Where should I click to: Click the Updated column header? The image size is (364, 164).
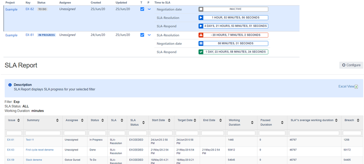(x=121, y=3)
